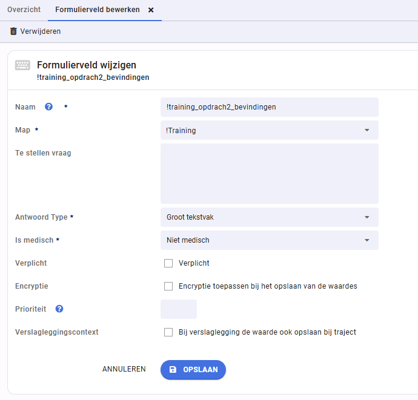Viewport: 418px width, 400px height.
Task: Switch to the Overzicht tab
Action: pyautogui.click(x=24, y=10)
